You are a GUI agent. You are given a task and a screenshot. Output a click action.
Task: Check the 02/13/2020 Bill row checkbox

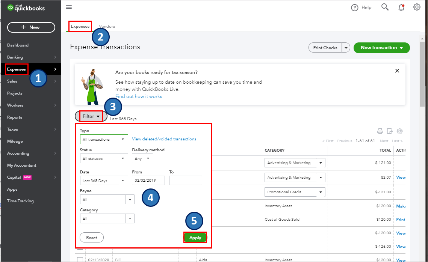[80, 259]
